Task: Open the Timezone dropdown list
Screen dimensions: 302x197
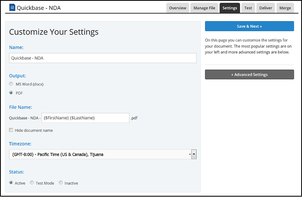Action: tap(100, 154)
